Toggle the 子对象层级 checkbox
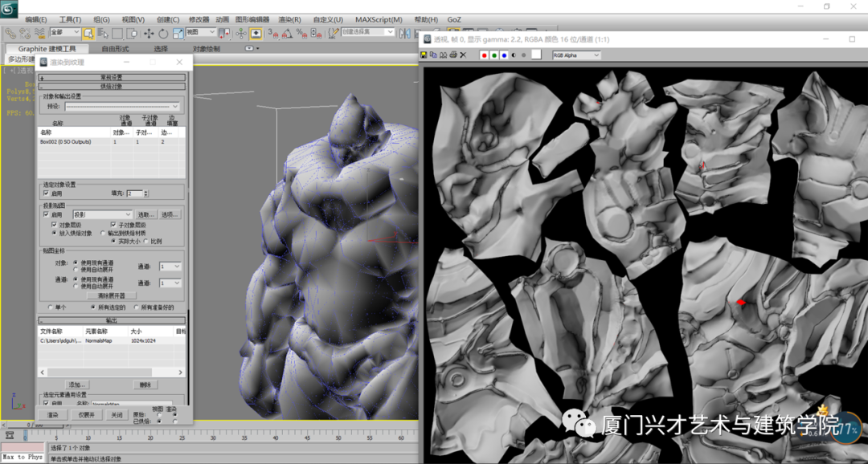 (x=114, y=225)
